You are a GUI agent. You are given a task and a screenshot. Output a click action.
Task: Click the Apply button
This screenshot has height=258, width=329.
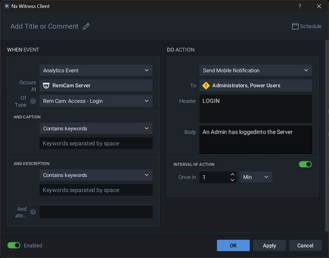click(269, 245)
